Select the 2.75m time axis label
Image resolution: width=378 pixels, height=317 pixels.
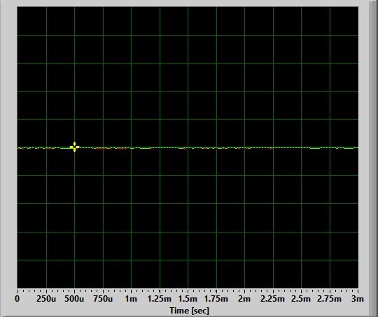pyautogui.click(x=330, y=299)
